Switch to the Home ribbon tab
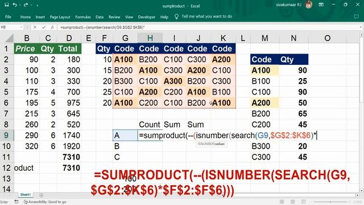This screenshot has height=205, width=364. [25, 17]
